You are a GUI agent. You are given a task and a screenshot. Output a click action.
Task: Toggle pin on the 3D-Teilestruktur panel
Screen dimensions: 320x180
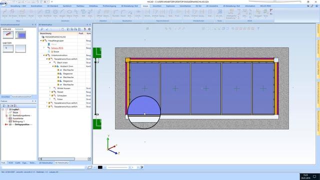[87, 24]
